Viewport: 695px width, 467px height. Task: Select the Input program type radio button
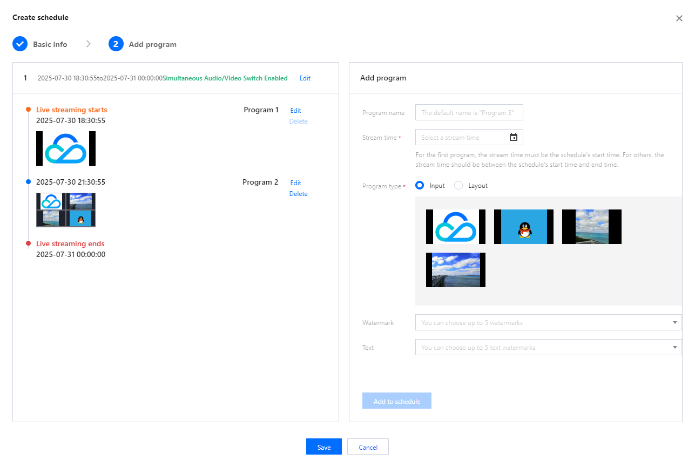pyautogui.click(x=420, y=185)
